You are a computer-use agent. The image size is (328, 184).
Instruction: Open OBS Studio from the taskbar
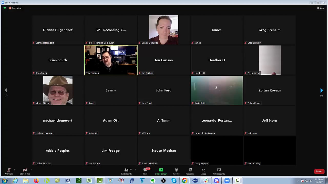click(163, 181)
